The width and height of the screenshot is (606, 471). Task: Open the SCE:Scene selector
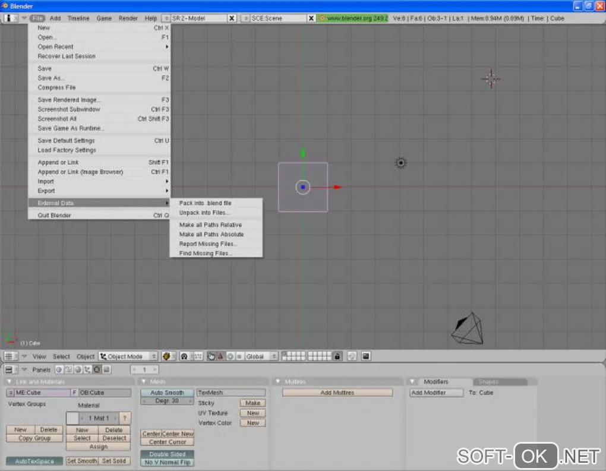tap(245, 18)
